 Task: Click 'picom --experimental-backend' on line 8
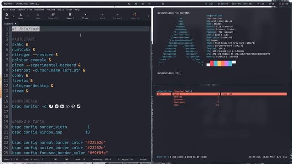click(x=44, y=65)
